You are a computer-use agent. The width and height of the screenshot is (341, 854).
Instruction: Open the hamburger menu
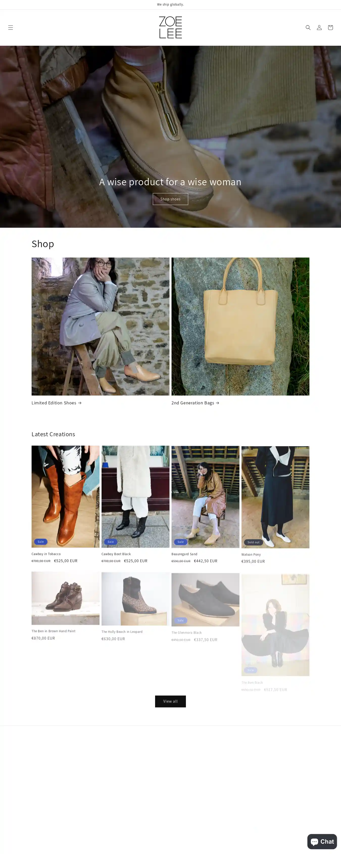[x=11, y=28]
